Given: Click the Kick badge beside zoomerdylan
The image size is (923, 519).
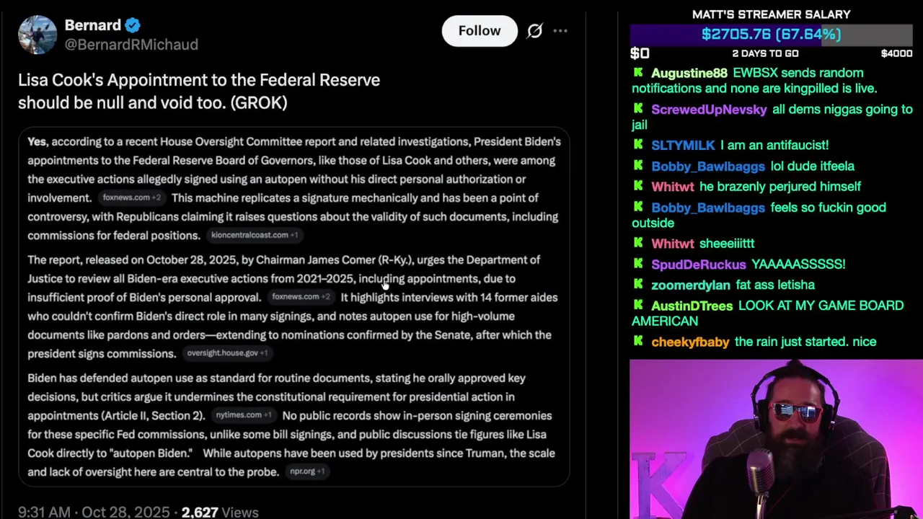Looking at the screenshot, I should [x=638, y=285].
